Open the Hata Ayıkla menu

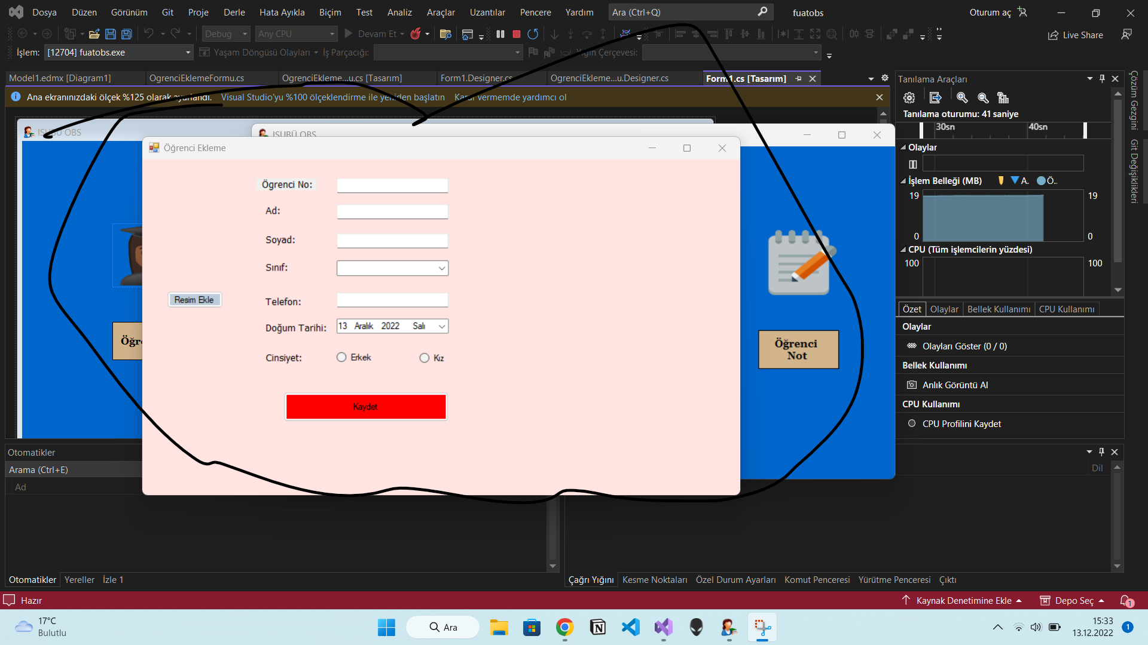pos(282,12)
